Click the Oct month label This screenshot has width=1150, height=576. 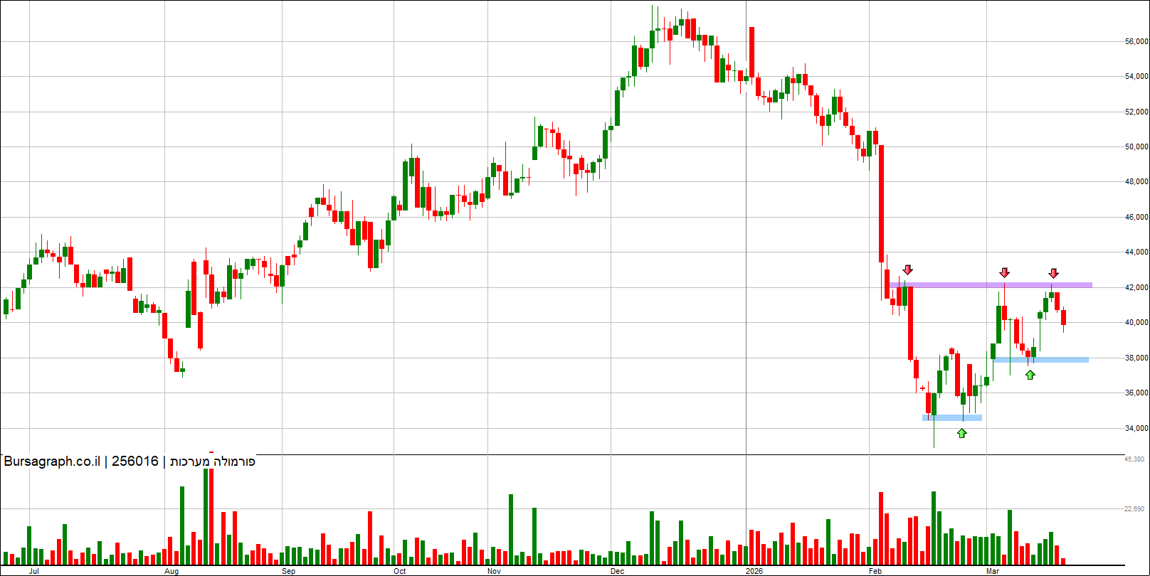click(400, 571)
